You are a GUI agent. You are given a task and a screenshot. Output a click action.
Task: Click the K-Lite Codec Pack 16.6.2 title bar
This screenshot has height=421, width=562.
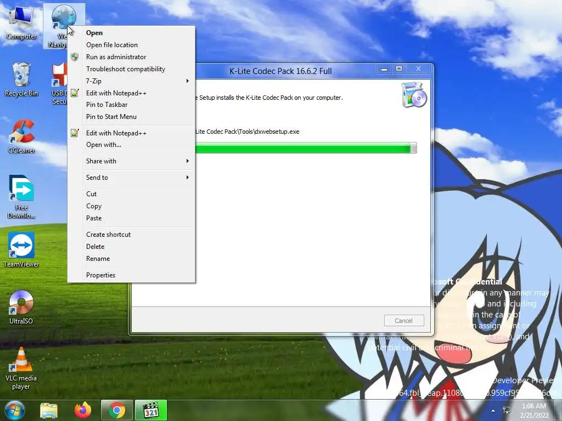(x=280, y=71)
